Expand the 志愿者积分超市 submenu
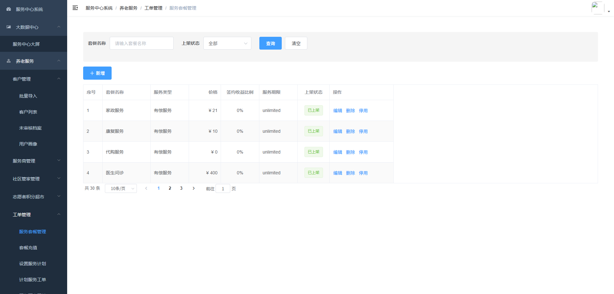This screenshot has height=294, width=614. [34, 197]
